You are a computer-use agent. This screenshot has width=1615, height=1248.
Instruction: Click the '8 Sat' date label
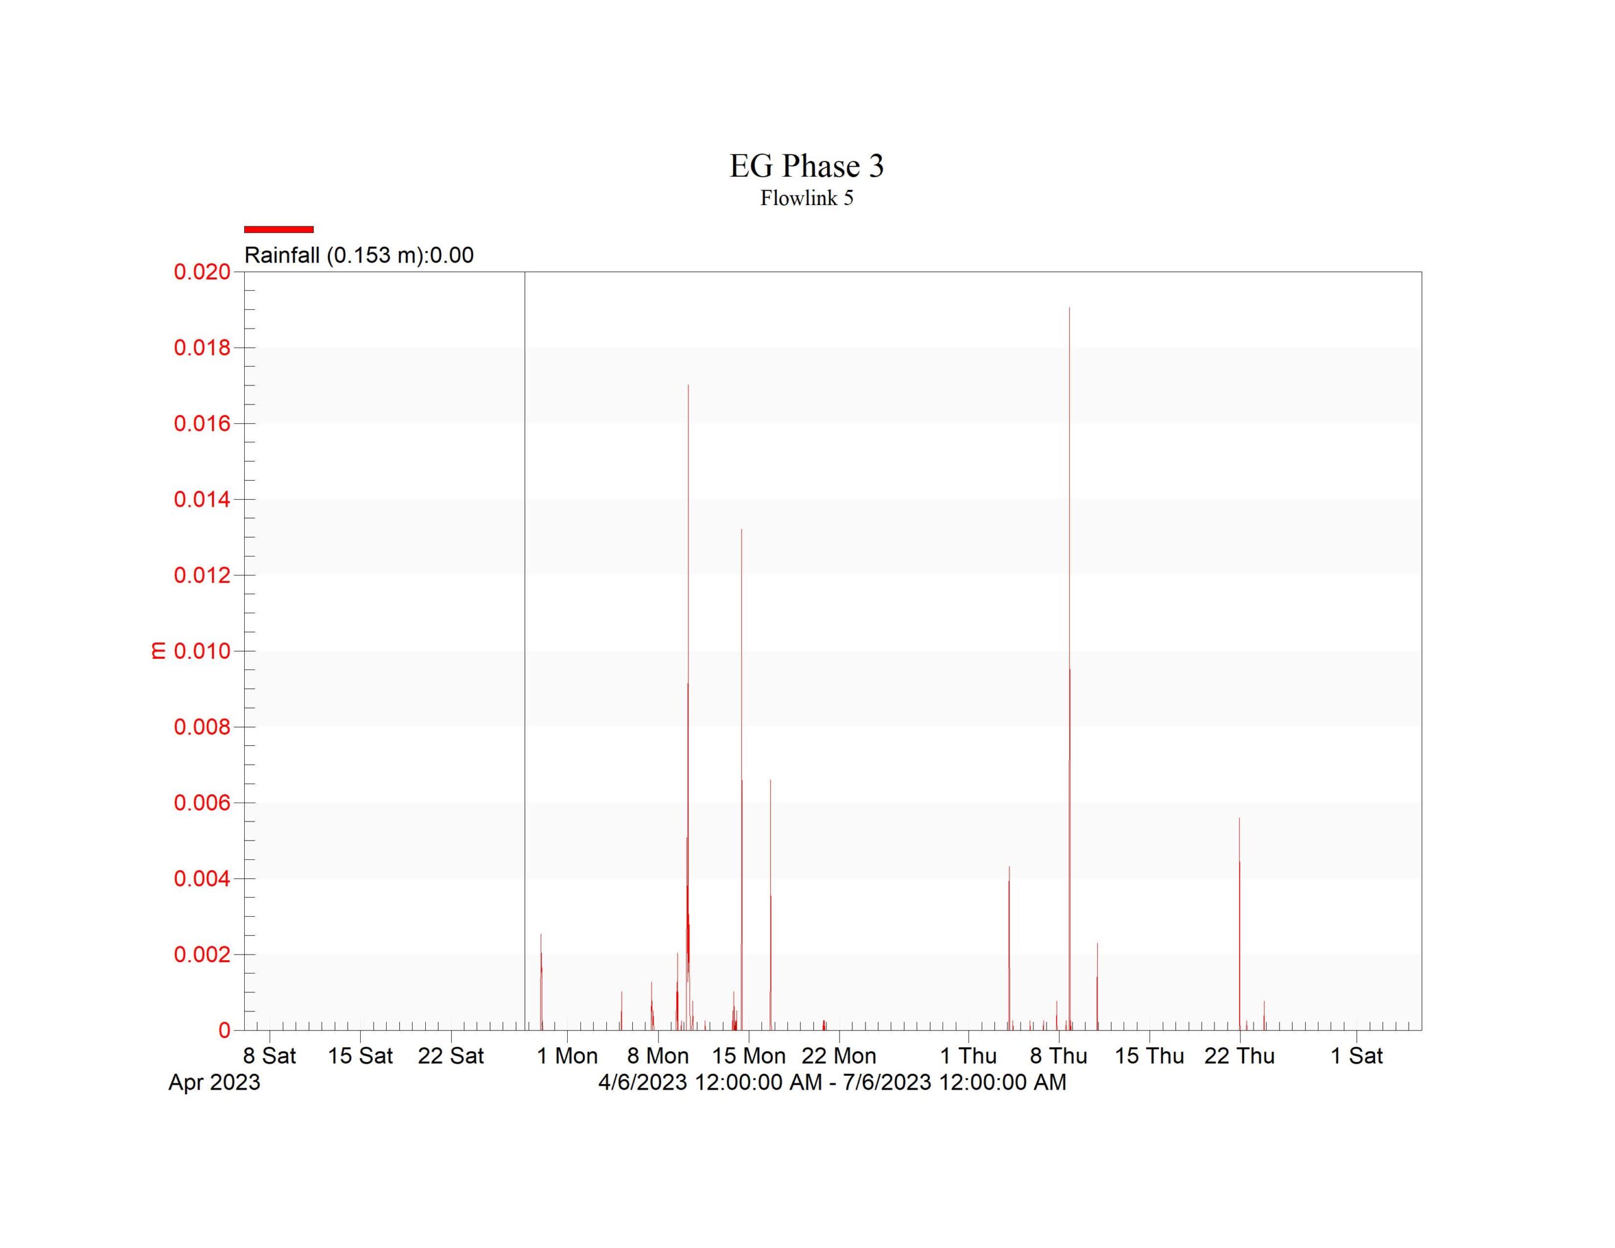269,1056
